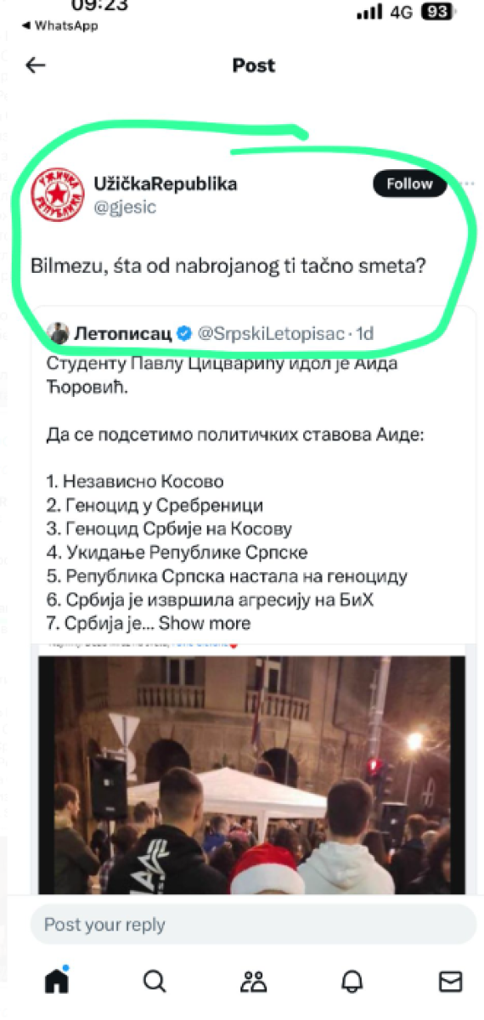The height and width of the screenshot is (1020, 484).
Task: Open the Search magnifier tab
Action: 155,982
